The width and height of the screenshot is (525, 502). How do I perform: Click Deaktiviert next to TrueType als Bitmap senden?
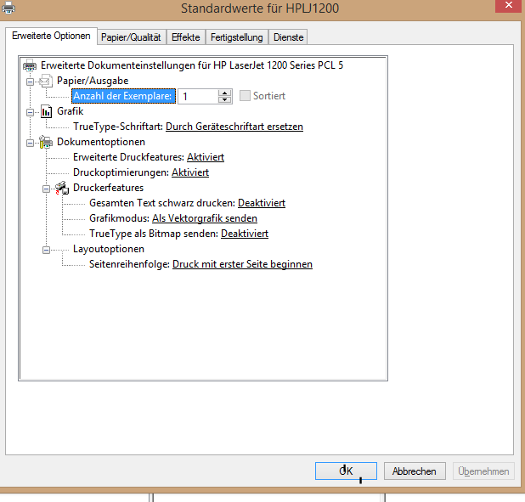(245, 234)
